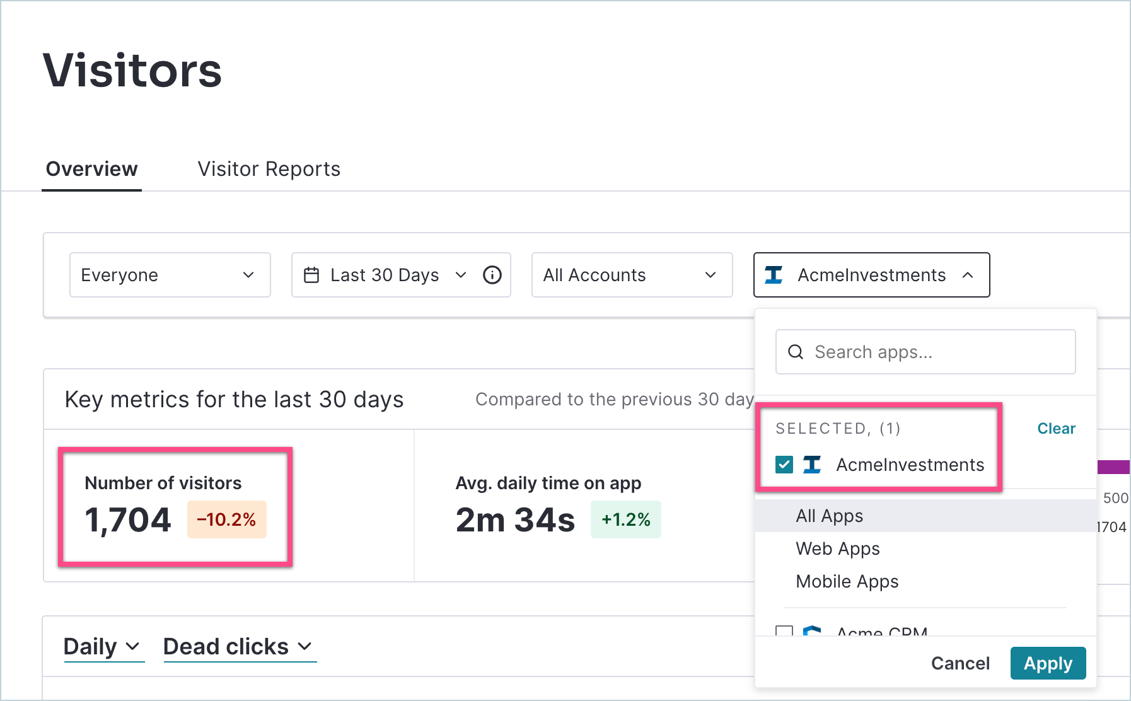Click the Number of visitors label

coord(163,483)
